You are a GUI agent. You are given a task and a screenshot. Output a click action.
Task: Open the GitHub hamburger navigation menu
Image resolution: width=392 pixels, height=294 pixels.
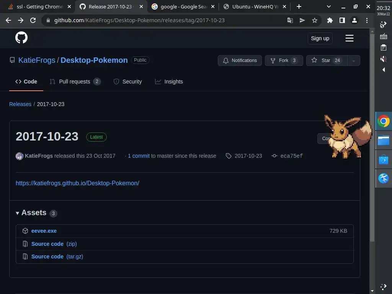(x=349, y=38)
